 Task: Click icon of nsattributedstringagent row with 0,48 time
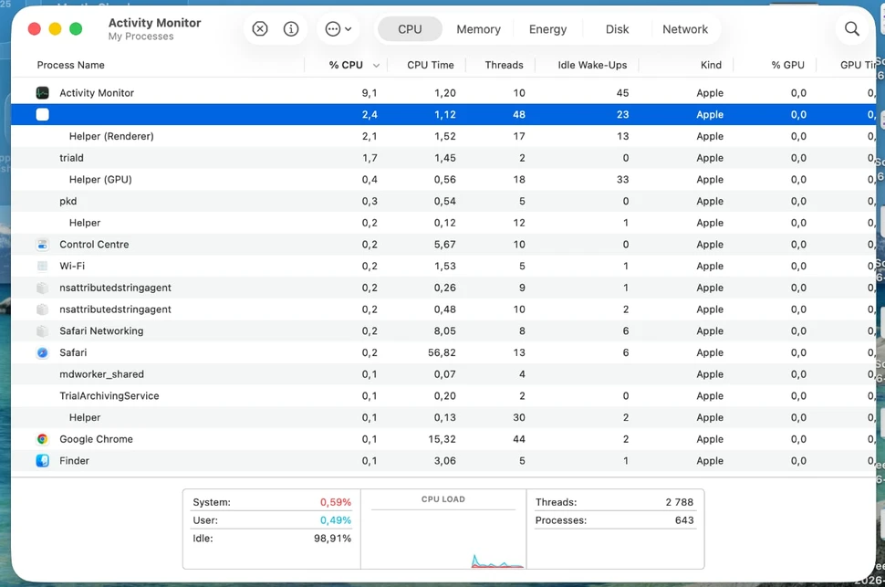[x=42, y=309]
